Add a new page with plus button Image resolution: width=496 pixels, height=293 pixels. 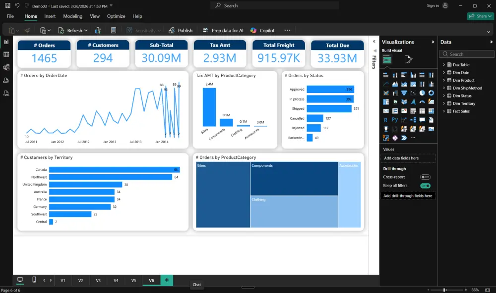click(167, 280)
